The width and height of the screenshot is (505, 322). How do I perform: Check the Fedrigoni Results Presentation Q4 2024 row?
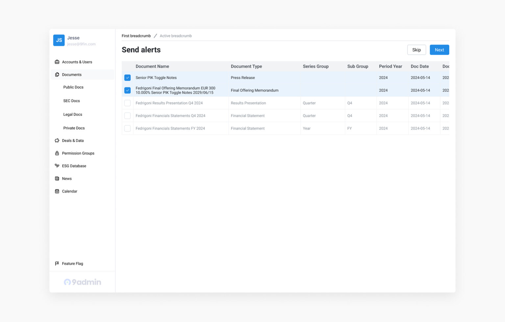coord(128,103)
